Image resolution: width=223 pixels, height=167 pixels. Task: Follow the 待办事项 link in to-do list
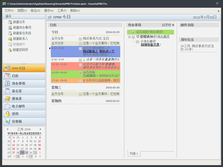(163, 37)
